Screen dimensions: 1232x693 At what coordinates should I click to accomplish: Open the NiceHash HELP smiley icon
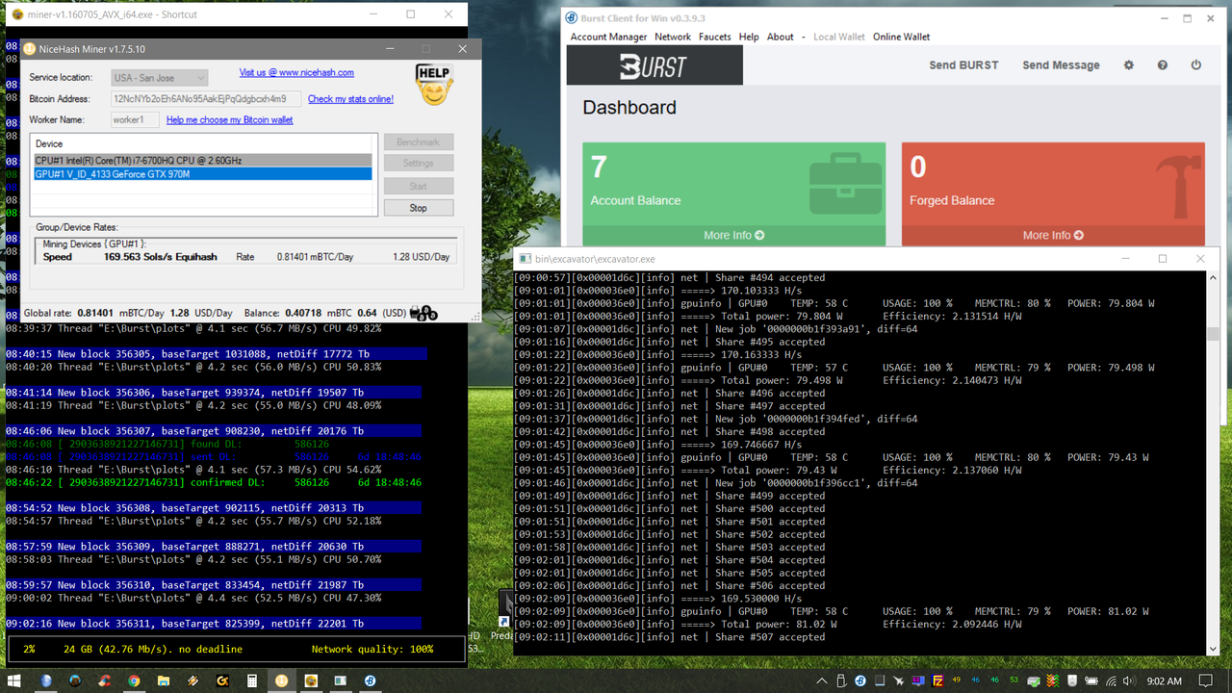(x=434, y=84)
